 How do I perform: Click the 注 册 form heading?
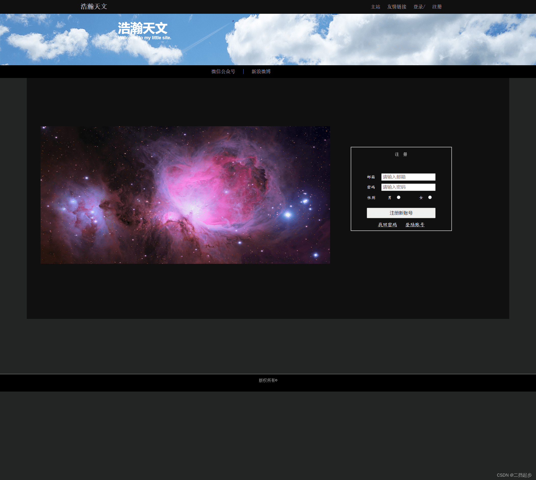(x=401, y=154)
